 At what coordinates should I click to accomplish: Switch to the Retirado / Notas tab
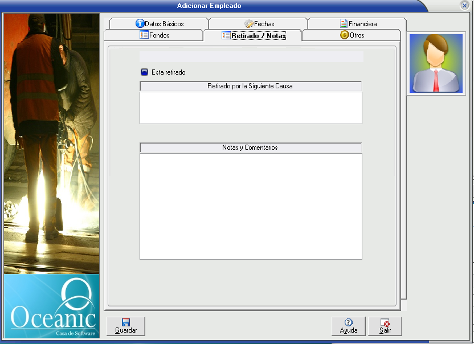pos(253,35)
